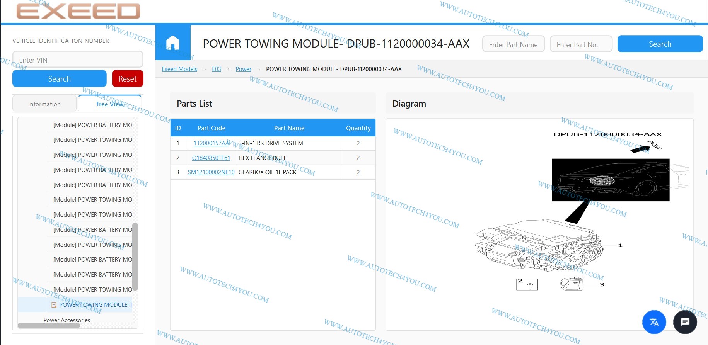Click the quantity cell for HEX FLANGE BOLT
Image resolution: width=708 pixels, height=345 pixels.
coord(358,158)
